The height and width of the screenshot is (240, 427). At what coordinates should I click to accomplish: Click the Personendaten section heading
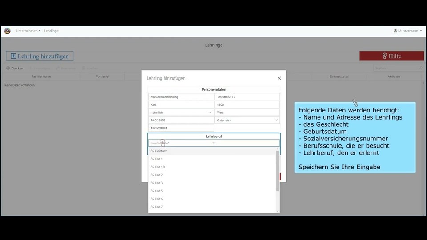click(214, 89)
